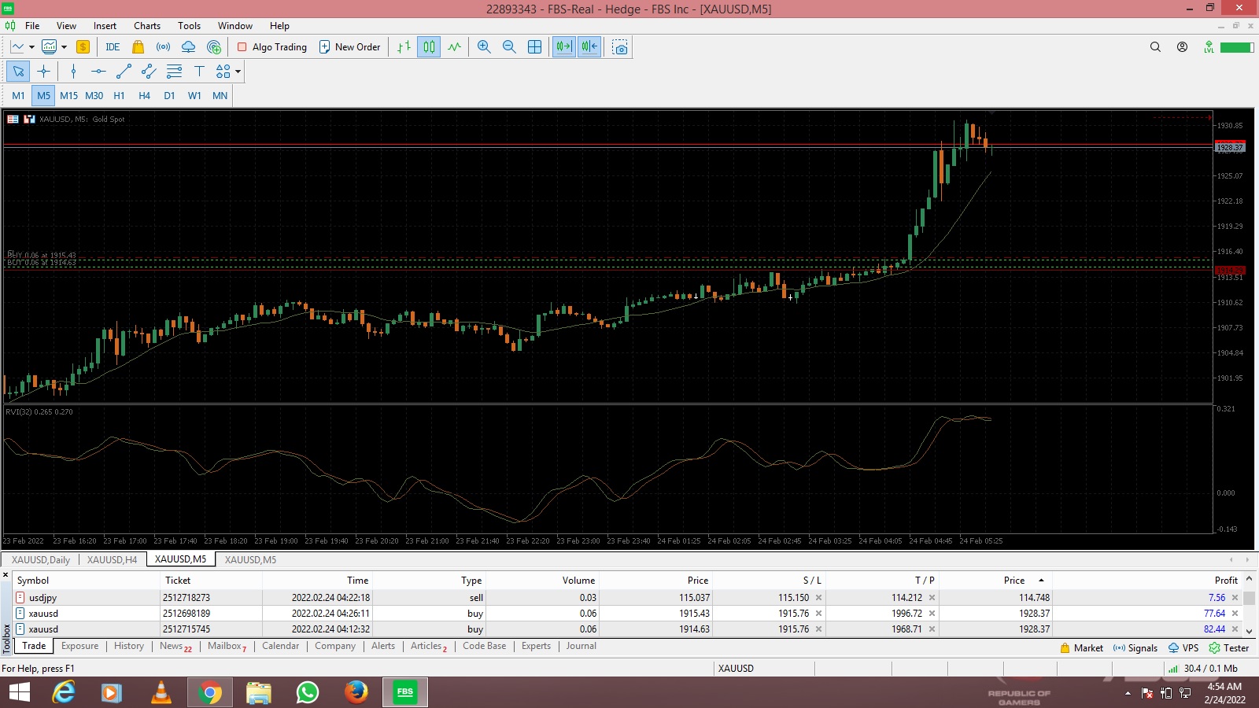Open Tester link in toolbox footer
The image size is (1259, 708).
click(x=1229, y=648)
